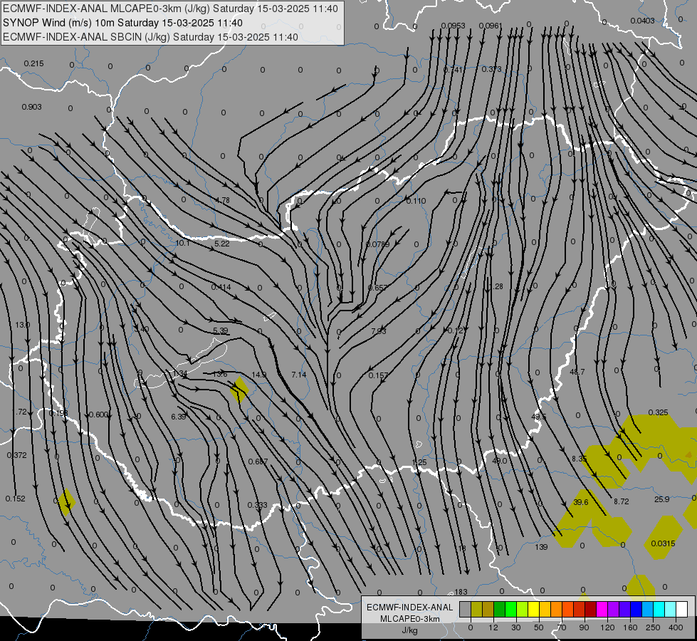
Task: Click the 0.687 map value
Action: point(258,462)
